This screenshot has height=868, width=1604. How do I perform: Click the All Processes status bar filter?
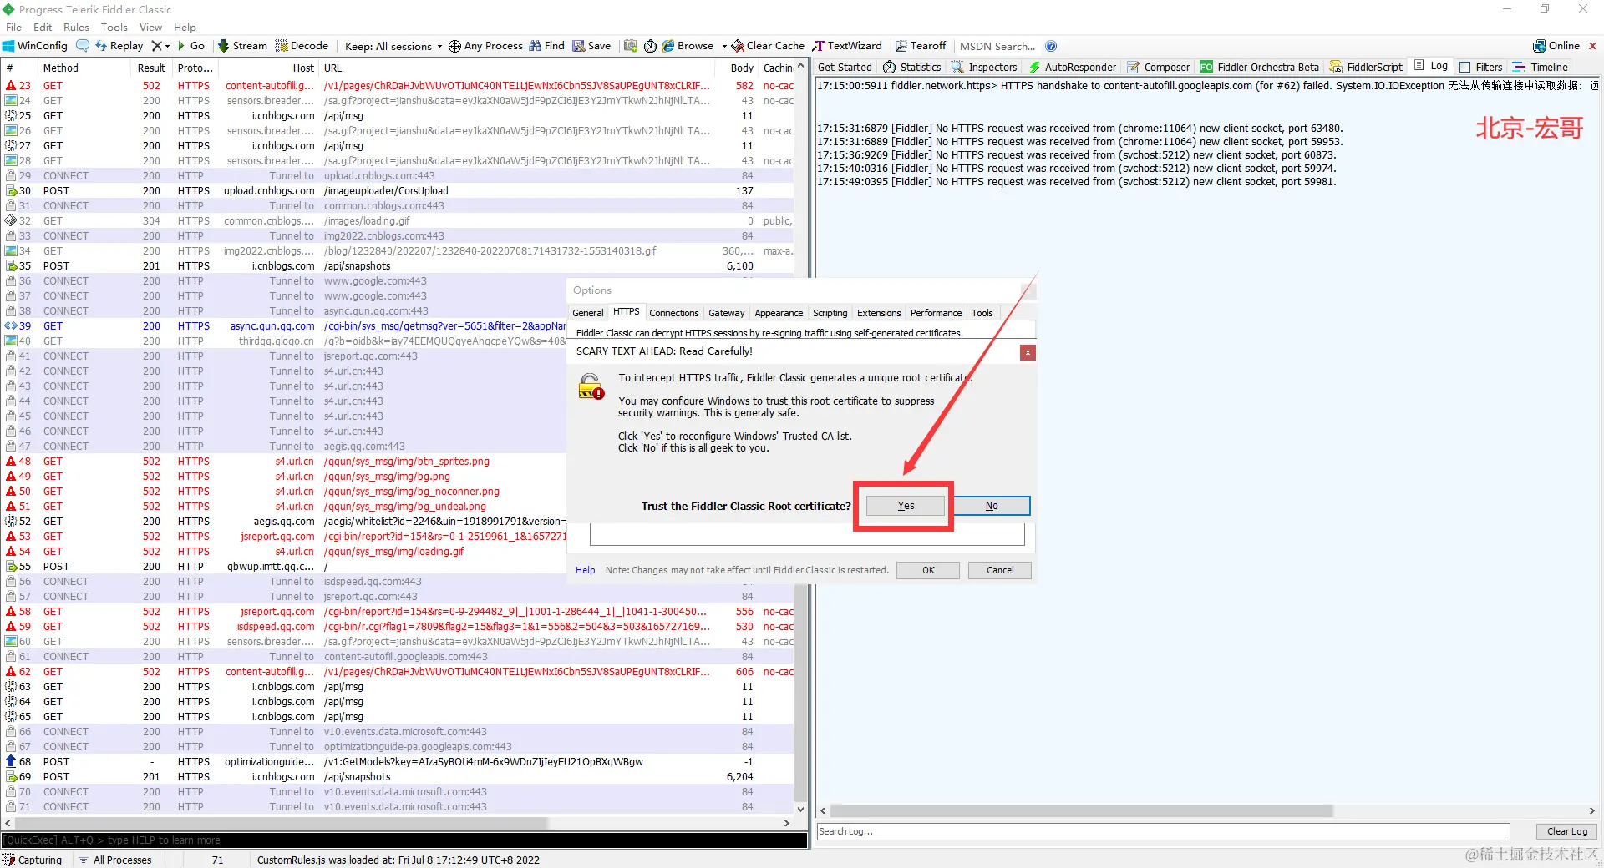point(114,860)
